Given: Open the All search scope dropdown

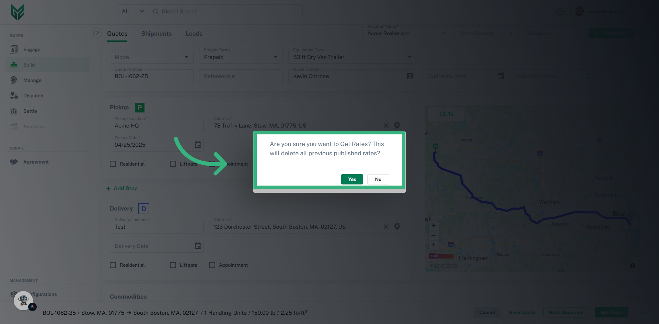Looking at the screenshot, I should pyautogui.click(x=133, y=11).
